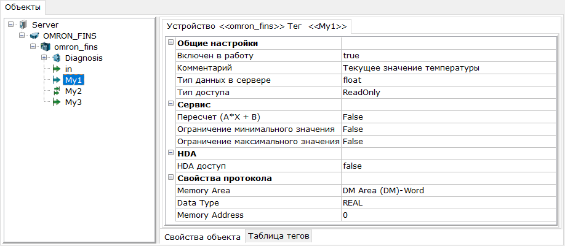Click the arrow icon of tag My1

(x=57, y=80)
